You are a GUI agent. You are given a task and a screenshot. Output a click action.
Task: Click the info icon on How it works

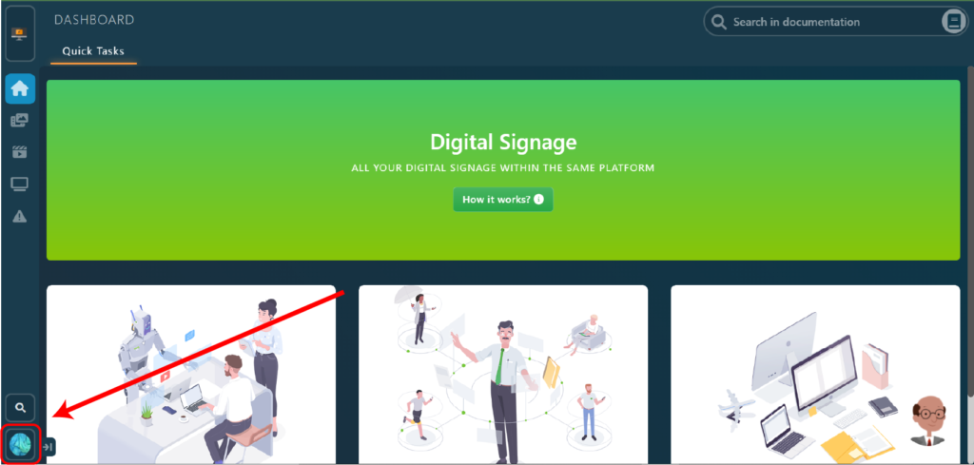[538, 200]
